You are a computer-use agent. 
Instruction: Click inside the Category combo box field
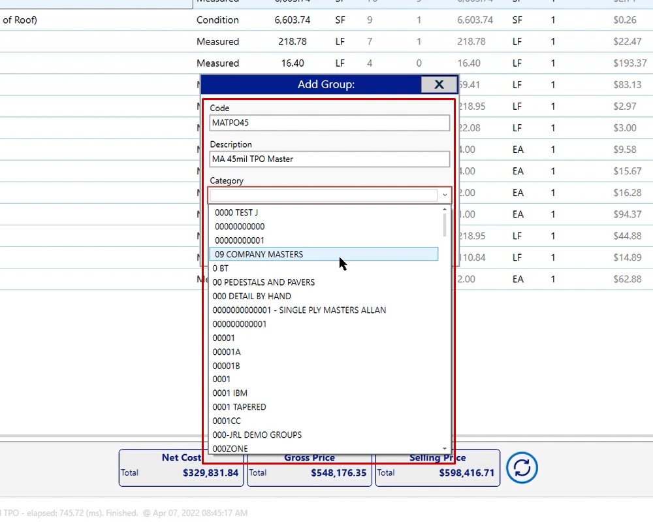coord(323,195)
